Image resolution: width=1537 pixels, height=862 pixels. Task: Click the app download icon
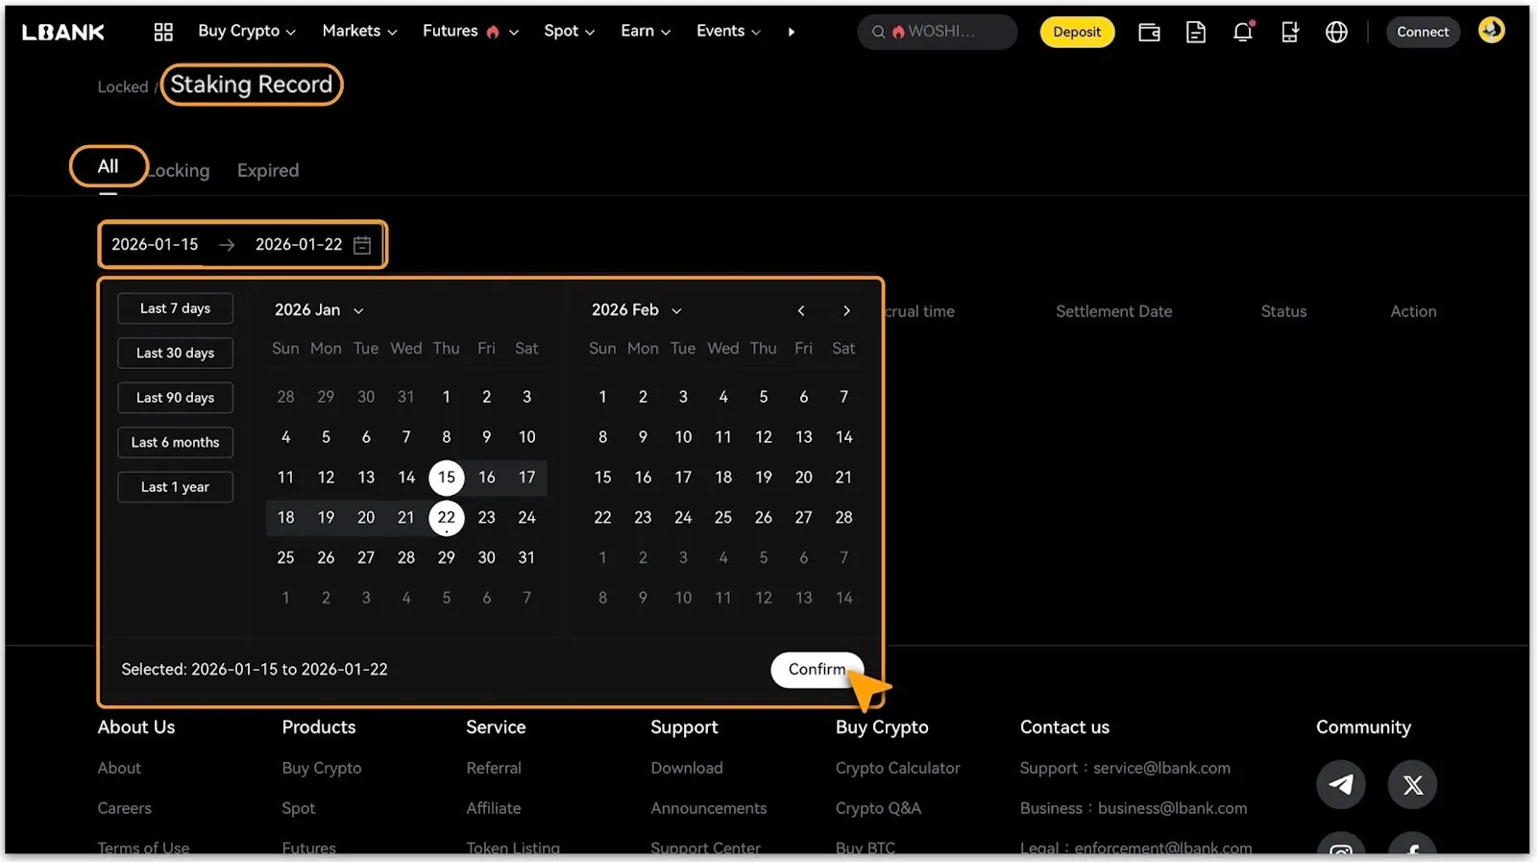[1290, 32]
